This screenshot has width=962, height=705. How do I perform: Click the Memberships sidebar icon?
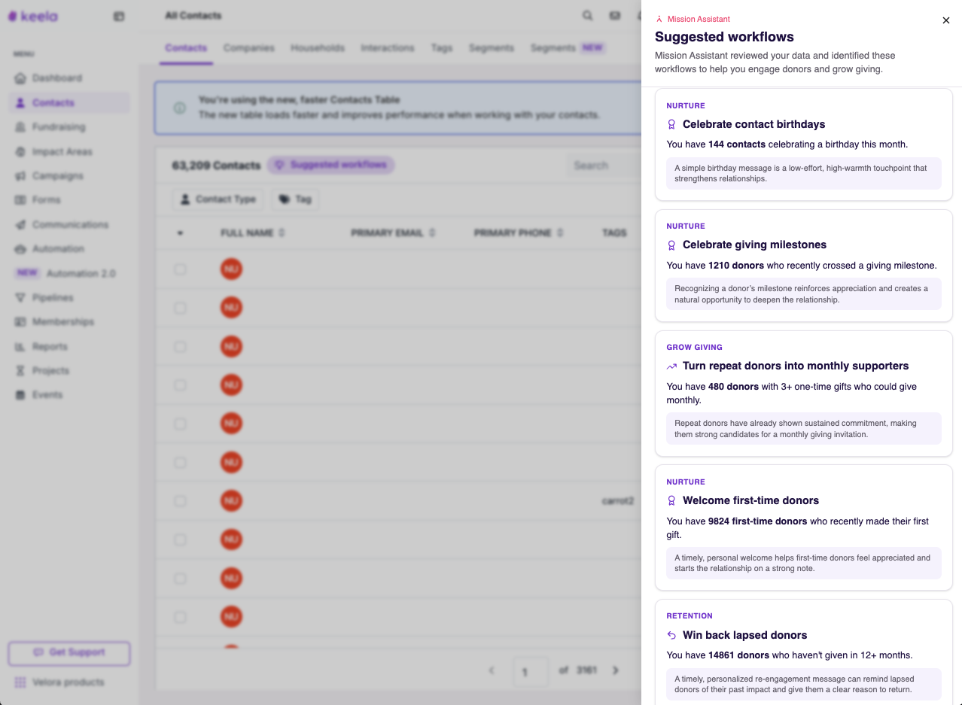point(20,322)
